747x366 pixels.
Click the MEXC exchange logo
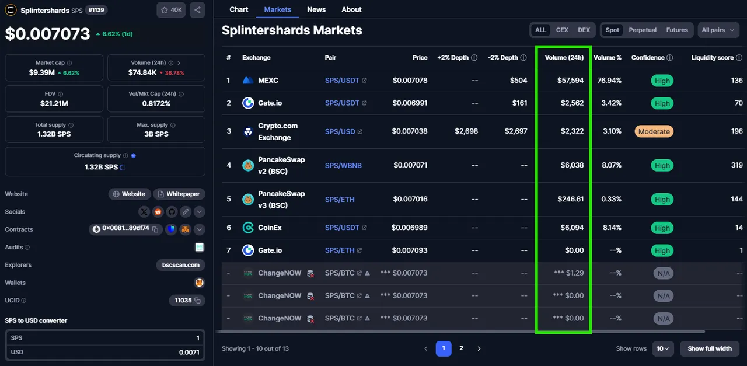pyautogui.click(x=248, y=81)
